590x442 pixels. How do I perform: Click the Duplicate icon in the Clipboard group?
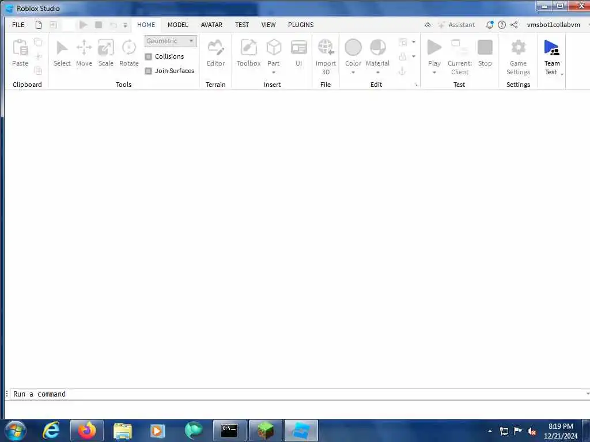coord(38,71)
